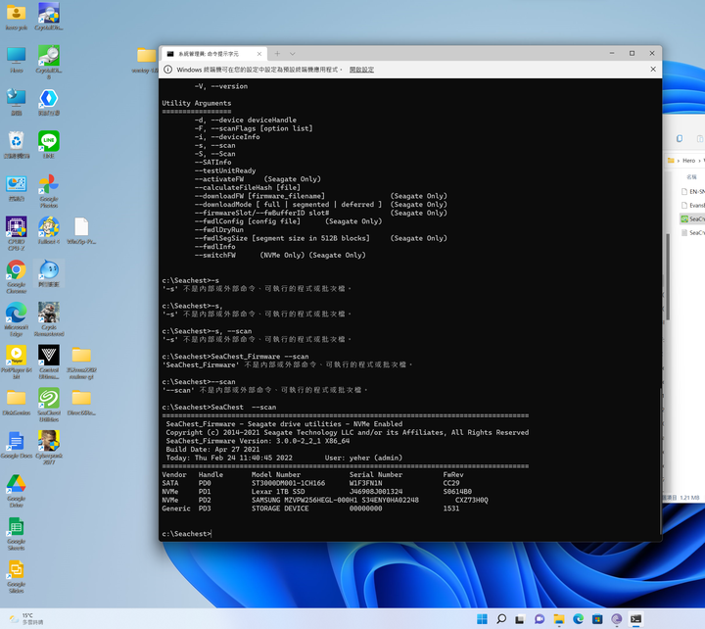
Task: Open the user profile folder icon on the desktop
Action: click(17, 17)
